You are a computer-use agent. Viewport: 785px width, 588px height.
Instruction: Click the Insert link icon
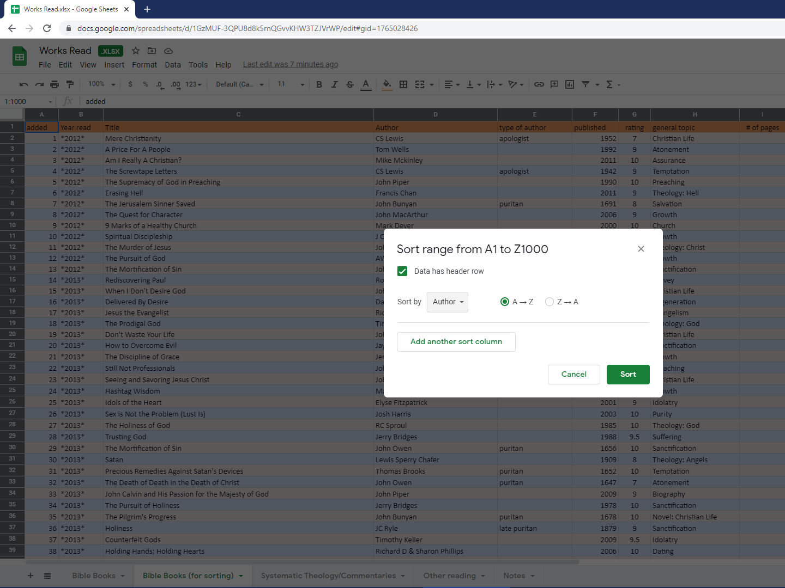point(539,84)
